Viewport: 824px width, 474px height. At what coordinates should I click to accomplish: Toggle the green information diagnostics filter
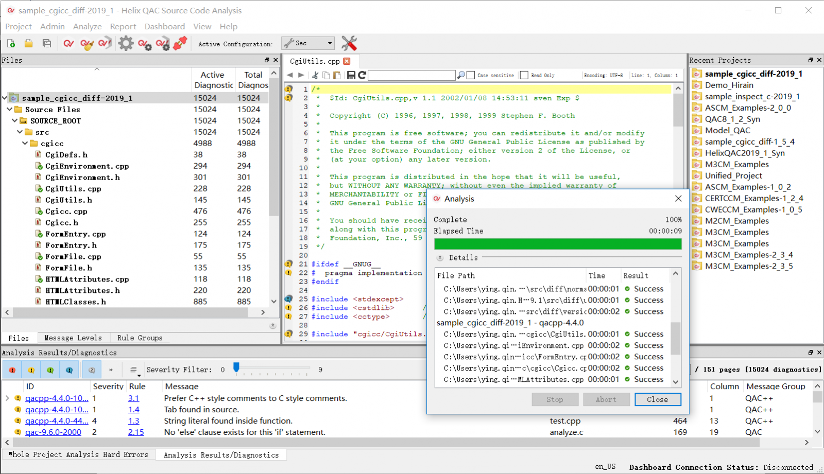pyautogui.click(x=50, y=370)
